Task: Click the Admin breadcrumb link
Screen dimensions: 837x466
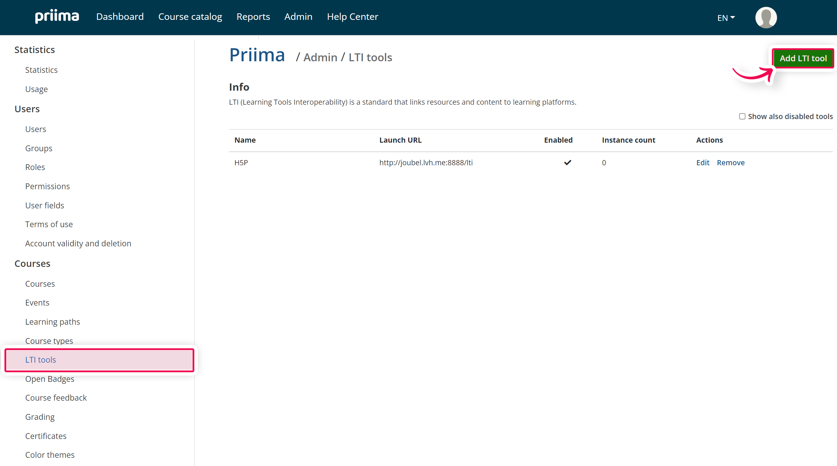Action: coord(320,57)
